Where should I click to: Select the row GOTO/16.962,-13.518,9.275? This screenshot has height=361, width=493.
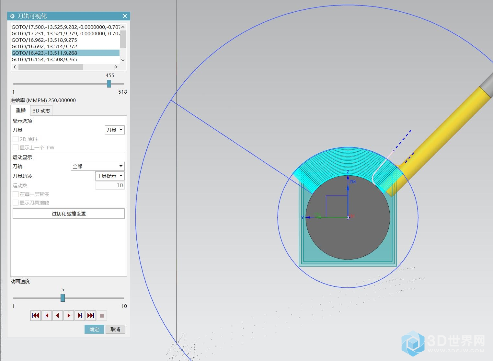65,40
